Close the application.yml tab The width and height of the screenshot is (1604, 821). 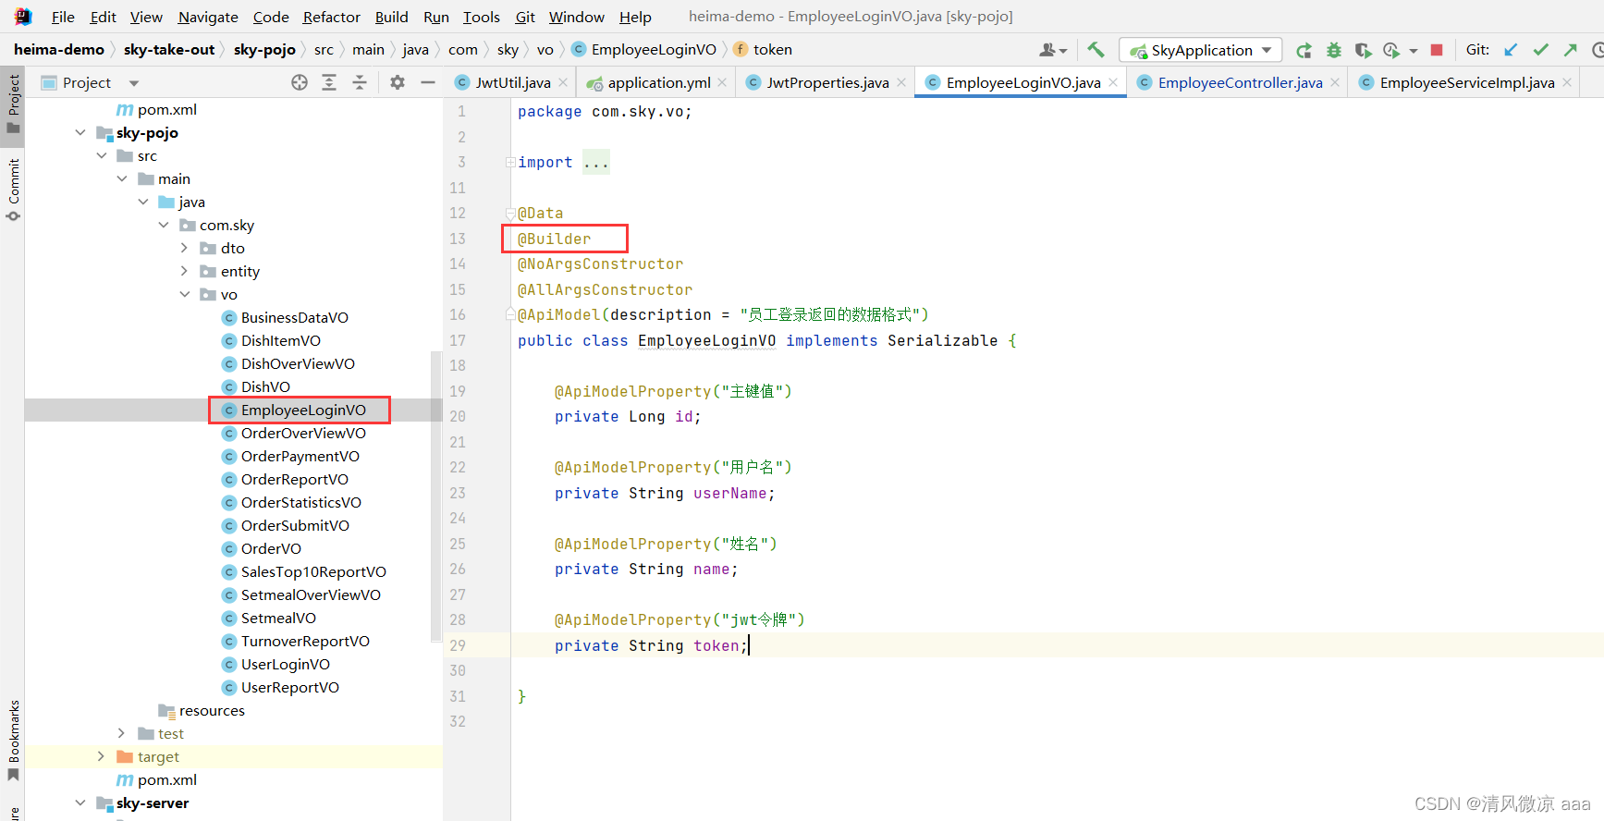pyautogui.click(x=722, y=82)
